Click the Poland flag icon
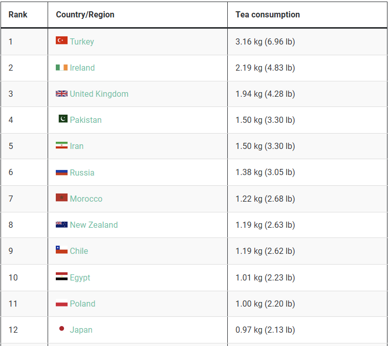The height and width of the screenshot is (346, 388). coord(61,303)
